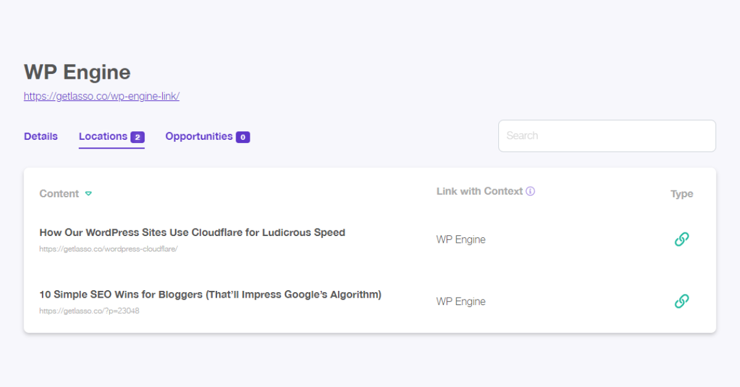This screenshot has width=740, height=387.
Task: Switch to the Locations tab
Action: tap(103, 136)
